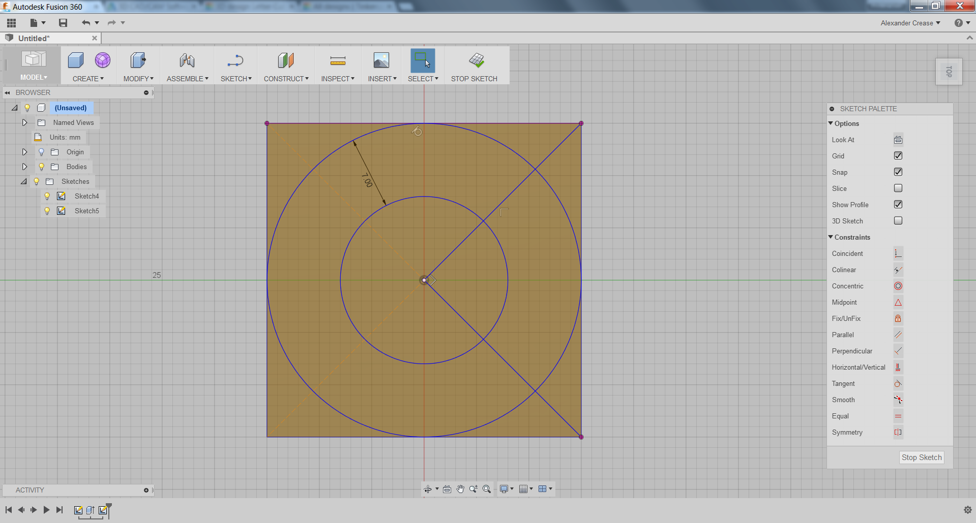Apply the Symmetry constraint
Image resolution: width=976 pixels, height=523 pixels.
tap(898, 432)
